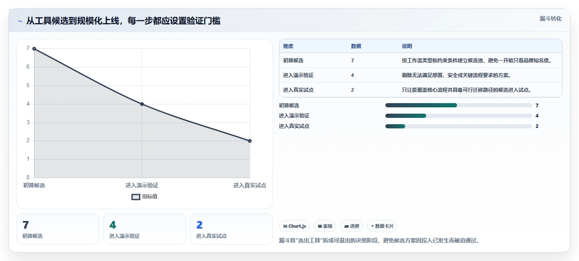Click the description starting 按工作流类型
The width and height of the screenshot is (579, 261).
pyautogui.click(x=477, y=61)
